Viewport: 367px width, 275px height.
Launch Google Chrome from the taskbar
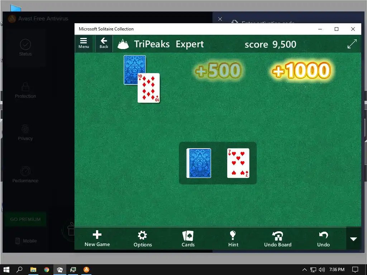click(47, 270)
